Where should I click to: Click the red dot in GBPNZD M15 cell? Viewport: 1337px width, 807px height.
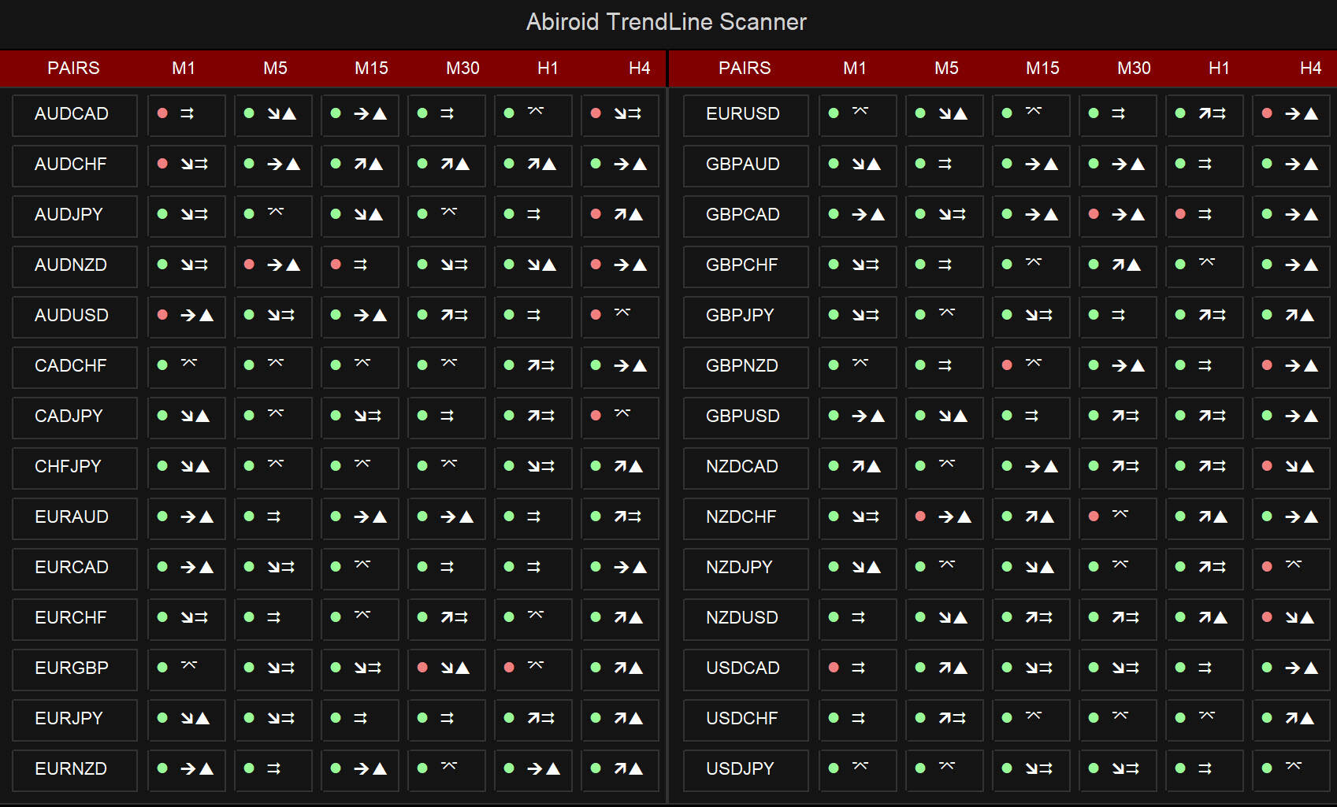point(1007,365)
